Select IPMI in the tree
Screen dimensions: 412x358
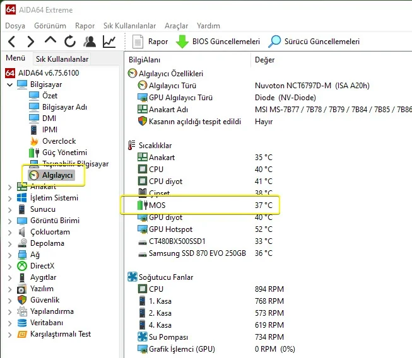coord(44,129)
